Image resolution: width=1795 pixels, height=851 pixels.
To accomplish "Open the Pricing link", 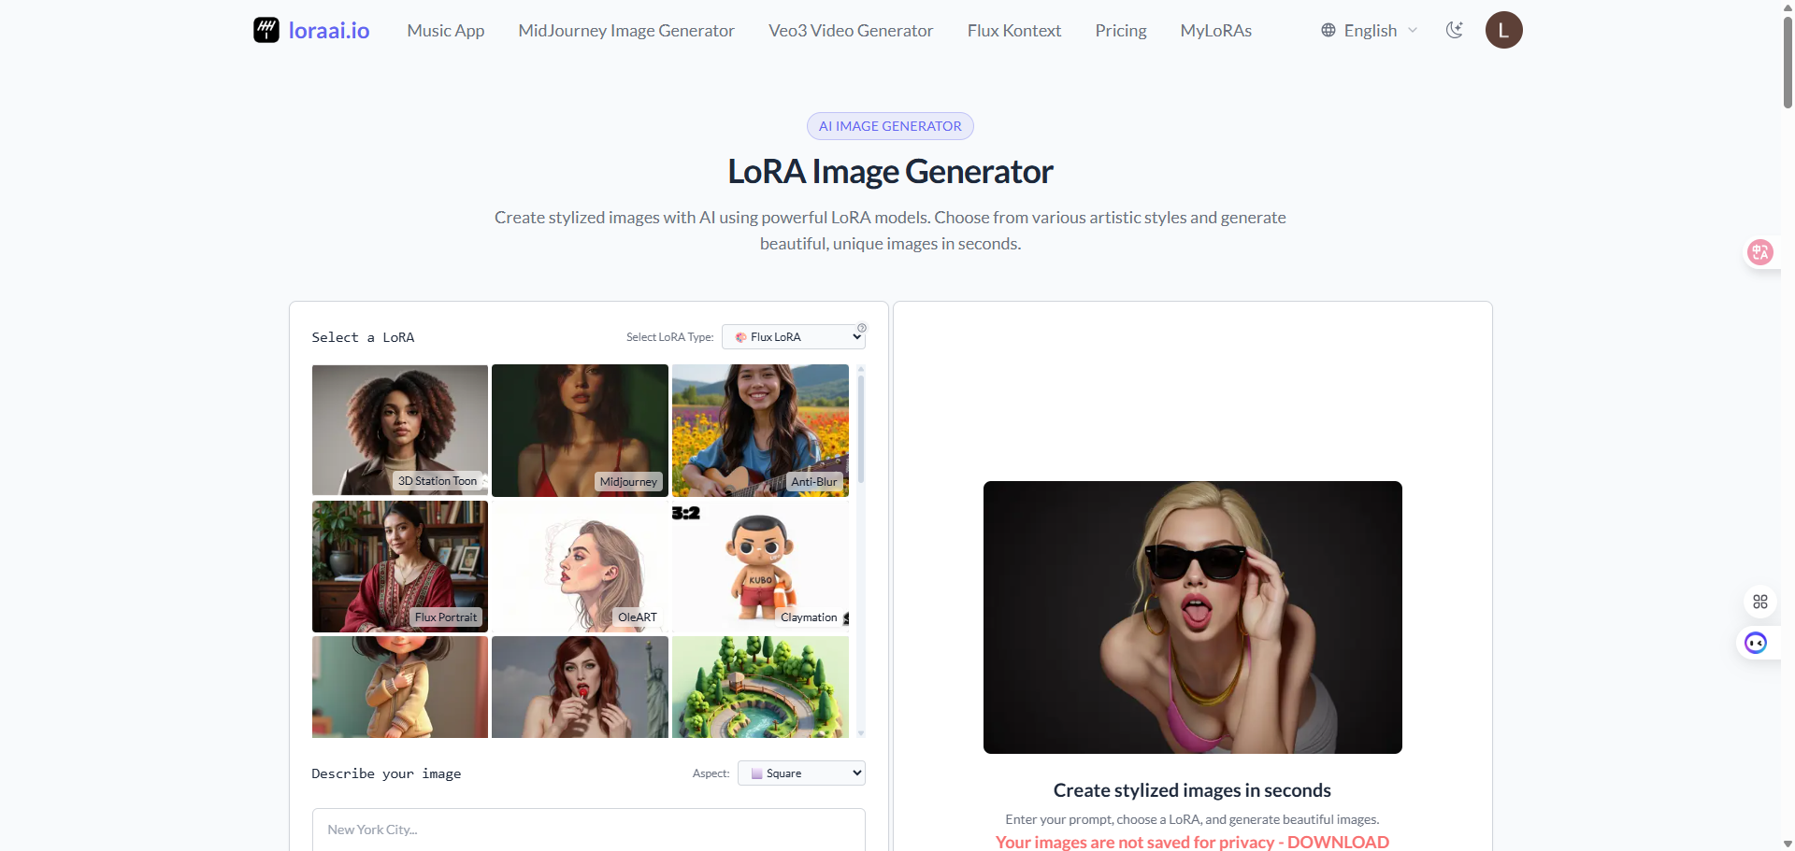I will pos(1120,30).
